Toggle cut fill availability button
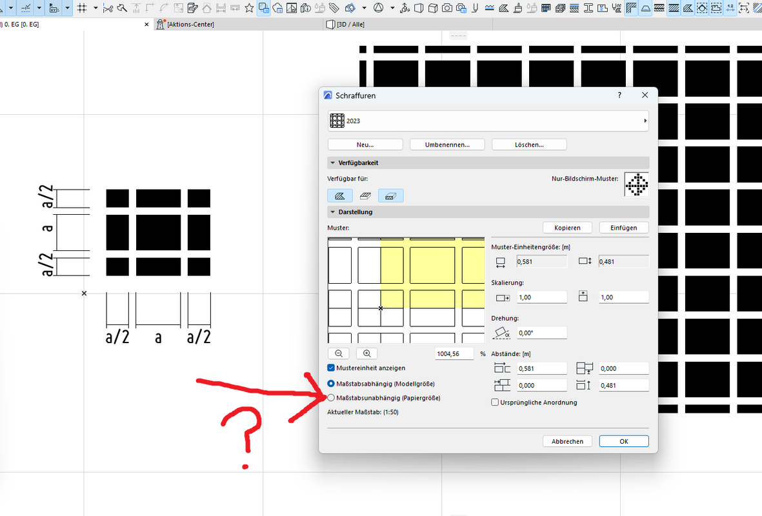 (x=391, y=196)
